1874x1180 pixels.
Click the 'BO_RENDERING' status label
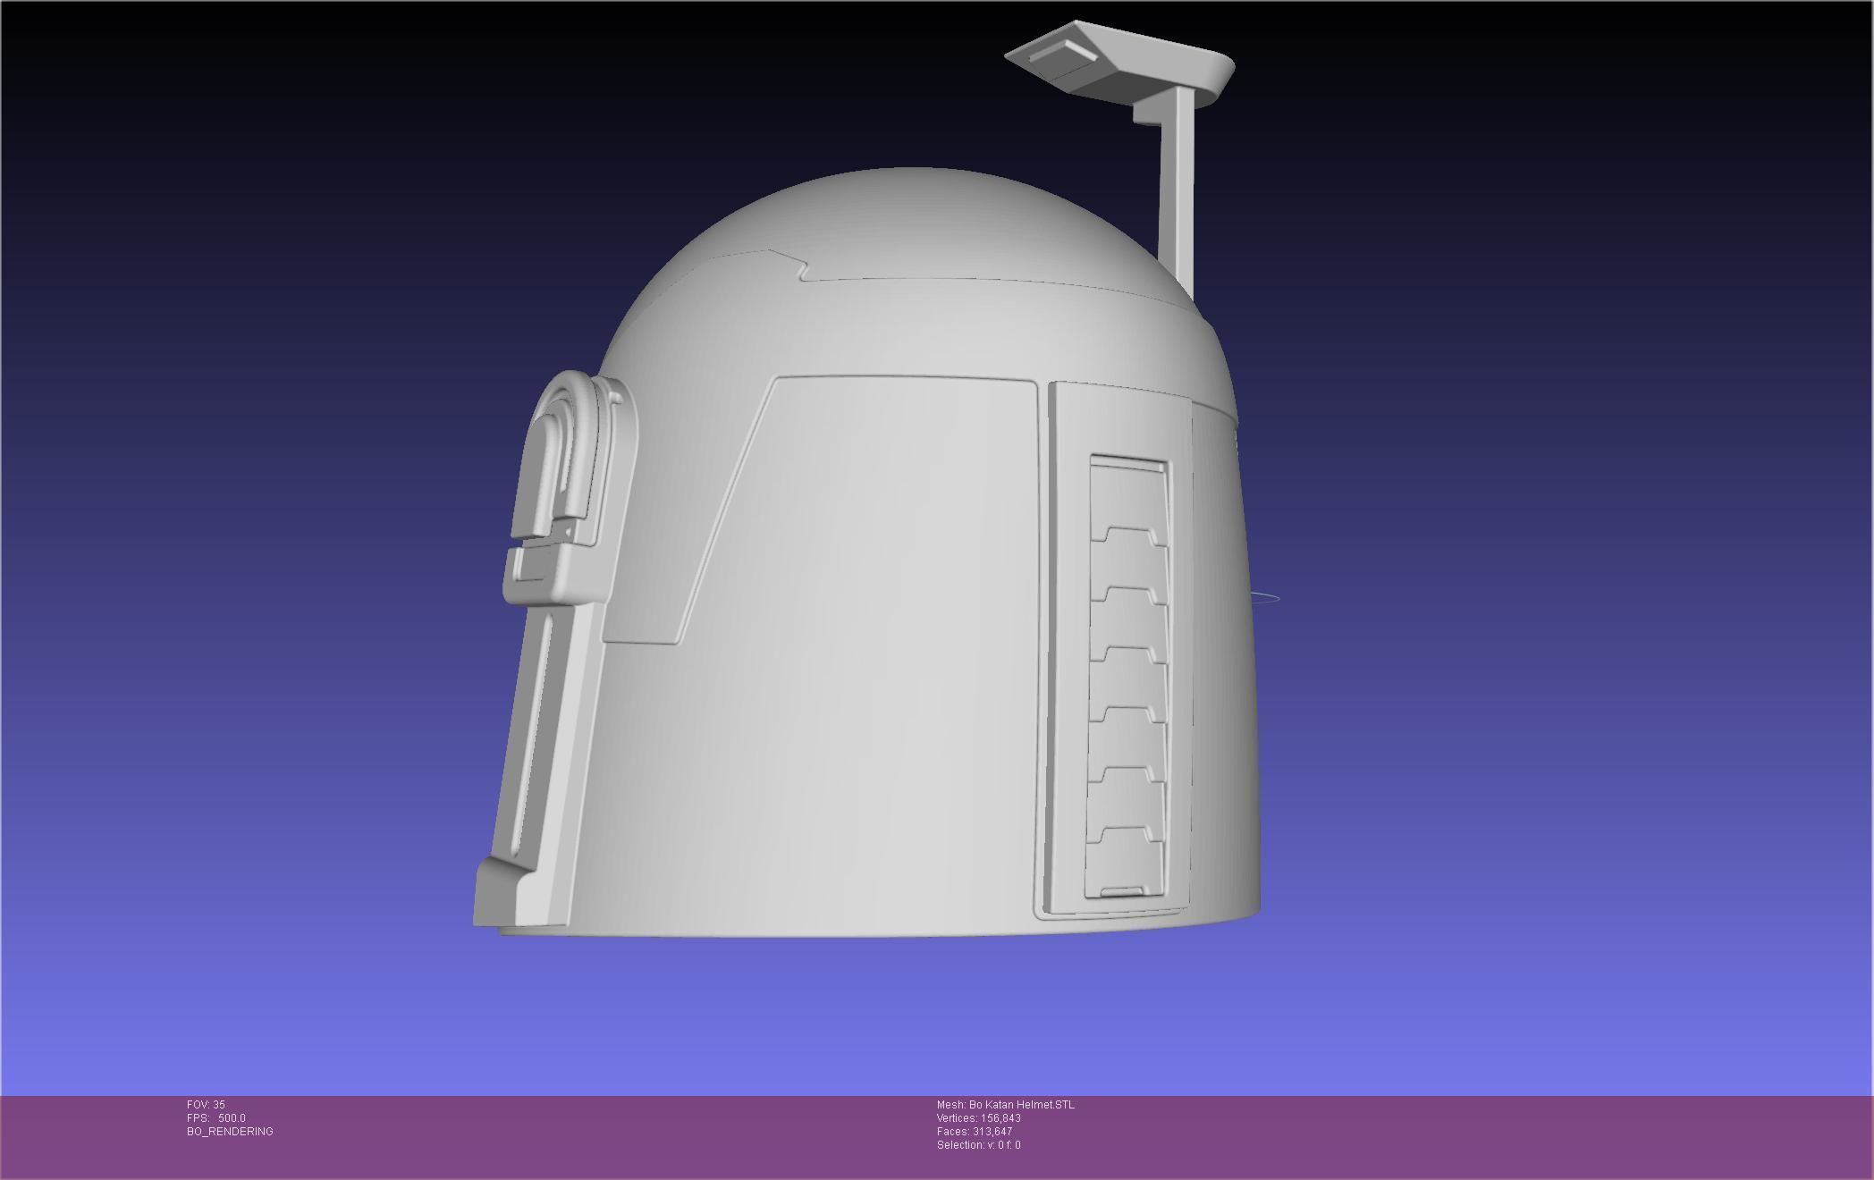[230, 1132]
